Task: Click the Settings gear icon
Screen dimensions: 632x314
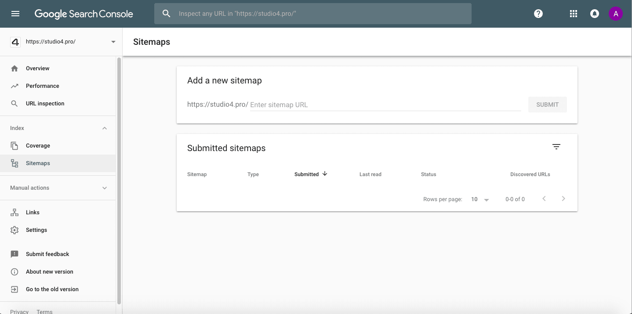Action: (x=15, y=230)
